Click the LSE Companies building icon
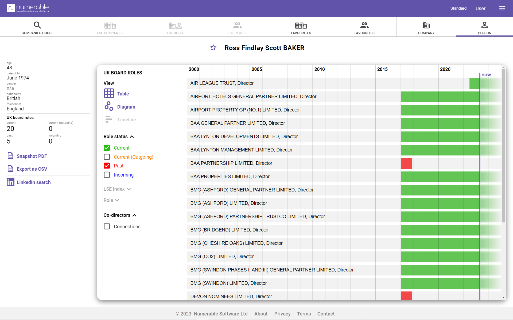Screen dimensions: 513x320 pos(110,26)
